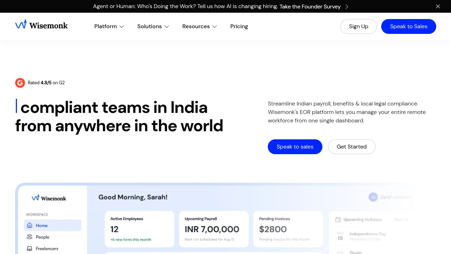451x254 pixels.
Task: Click the Pending Invoices card
Action: pos(288,229)
